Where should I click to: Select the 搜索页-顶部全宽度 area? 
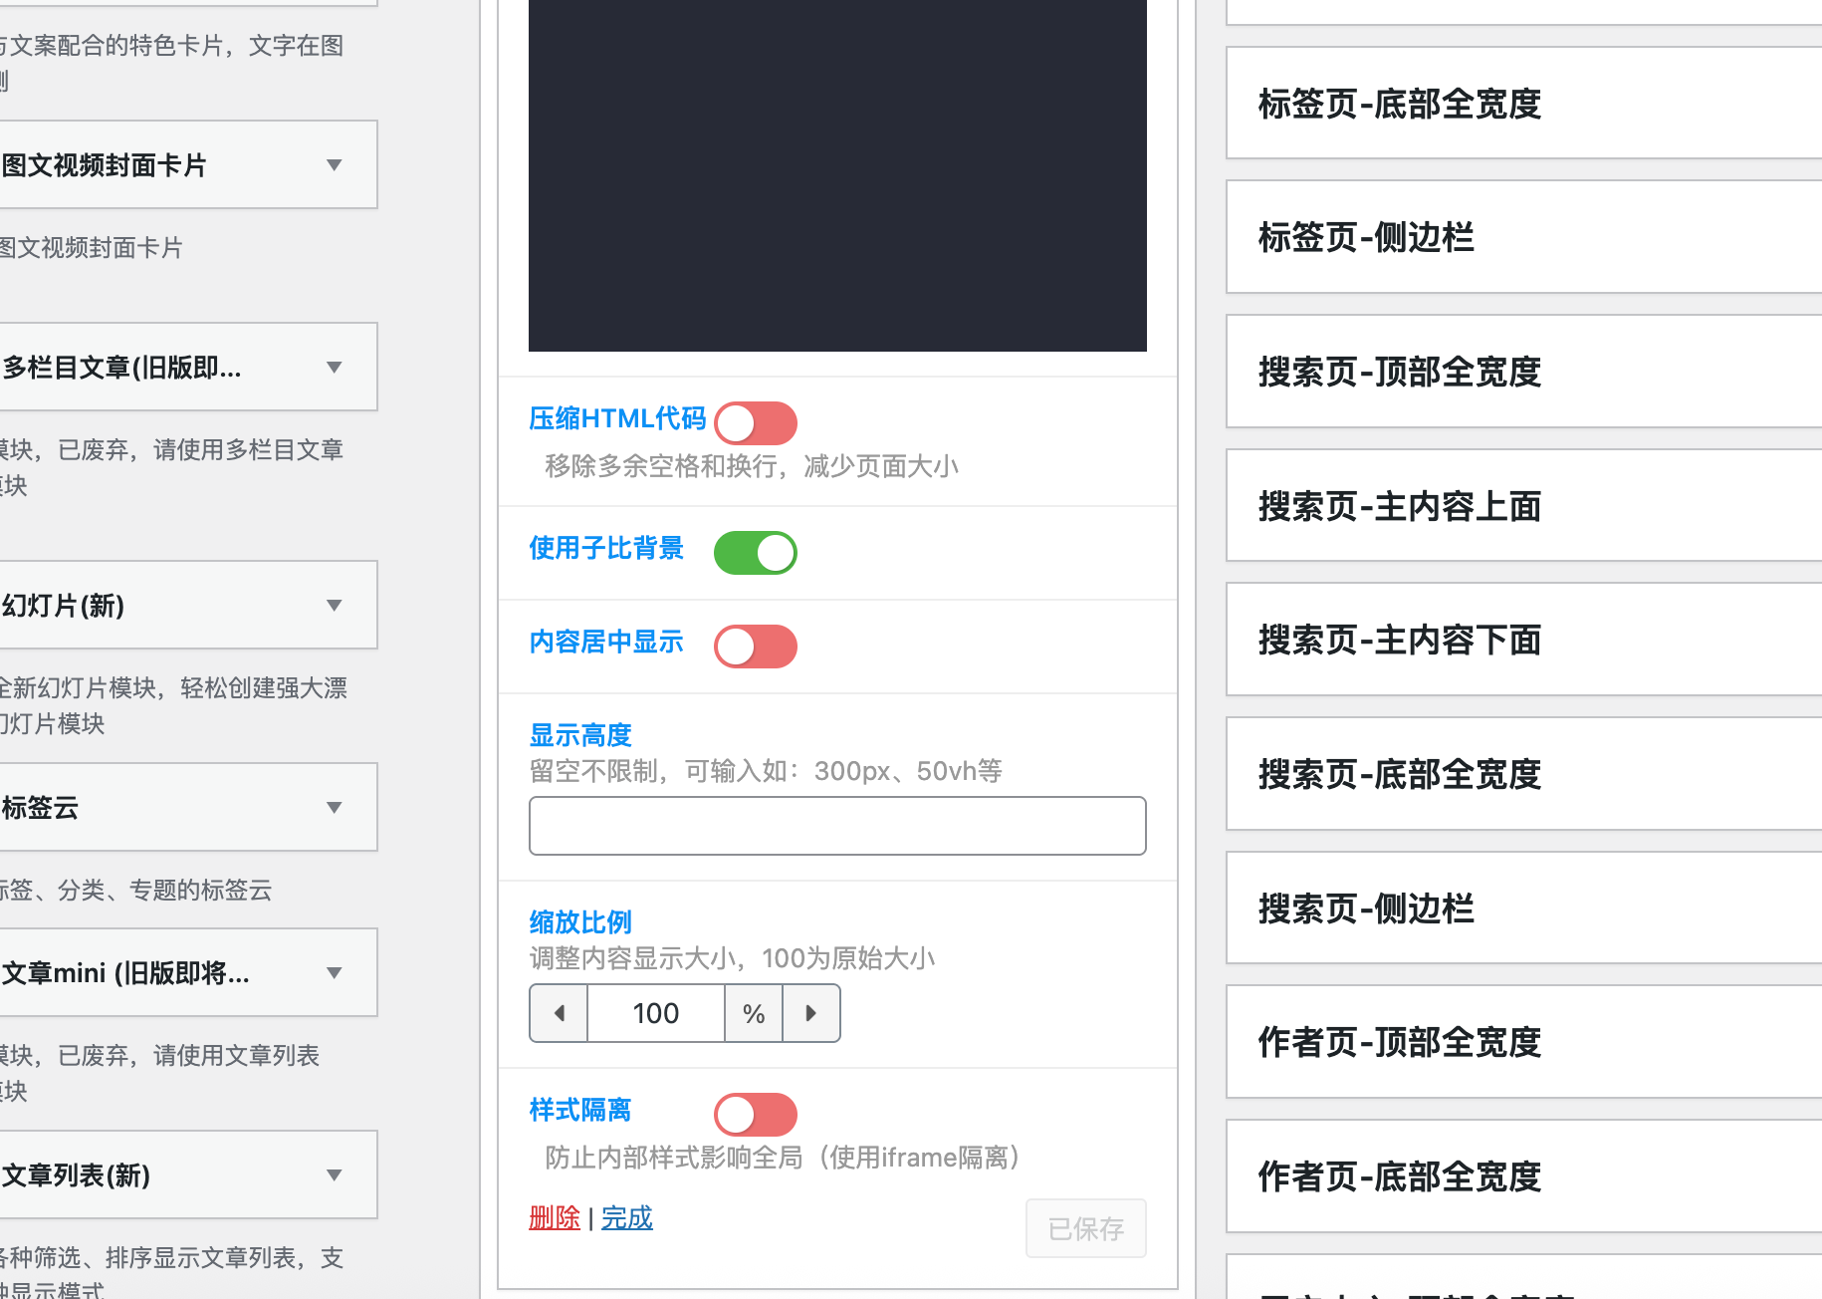[x=1513, y=373]
